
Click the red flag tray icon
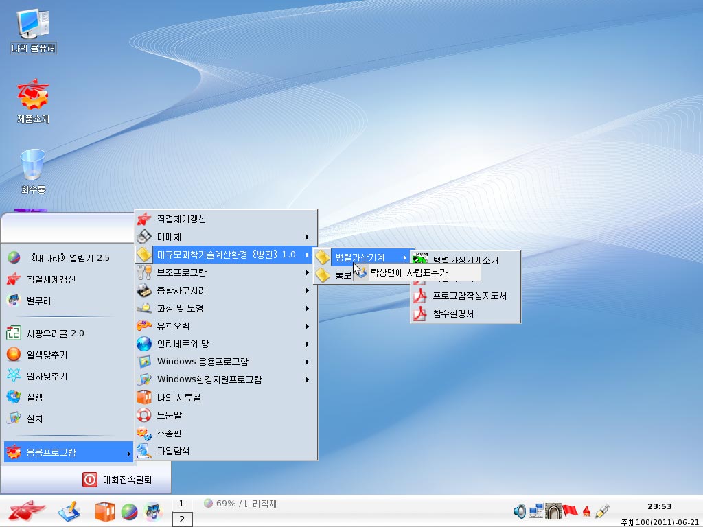(571, 511)
